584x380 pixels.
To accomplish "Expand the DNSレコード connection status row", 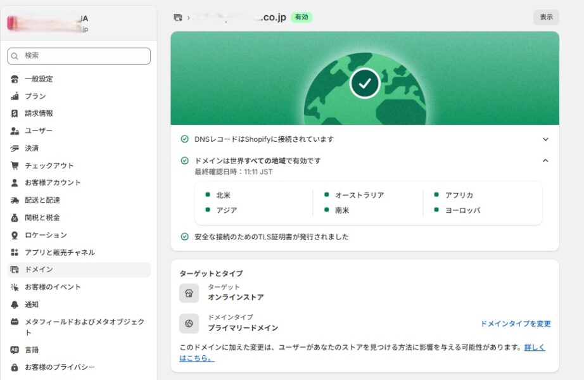I will 545,139.
